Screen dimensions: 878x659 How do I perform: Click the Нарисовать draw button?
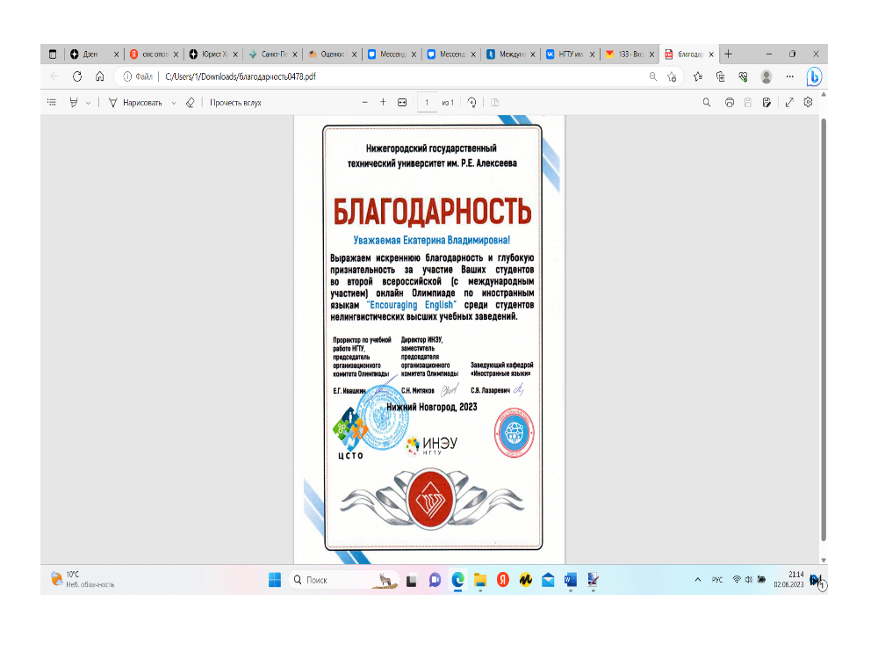[135, 103]
